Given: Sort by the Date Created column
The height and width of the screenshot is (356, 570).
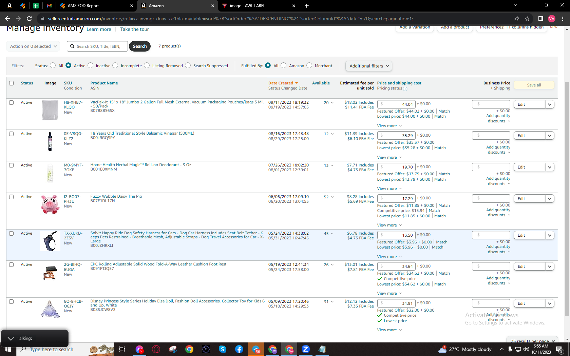Looking at the screenshot, I should click(x=283, y=83).
